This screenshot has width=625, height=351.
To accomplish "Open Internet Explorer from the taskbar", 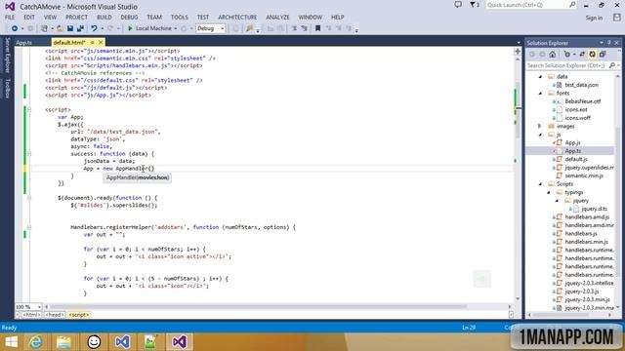I will (36, 342).
